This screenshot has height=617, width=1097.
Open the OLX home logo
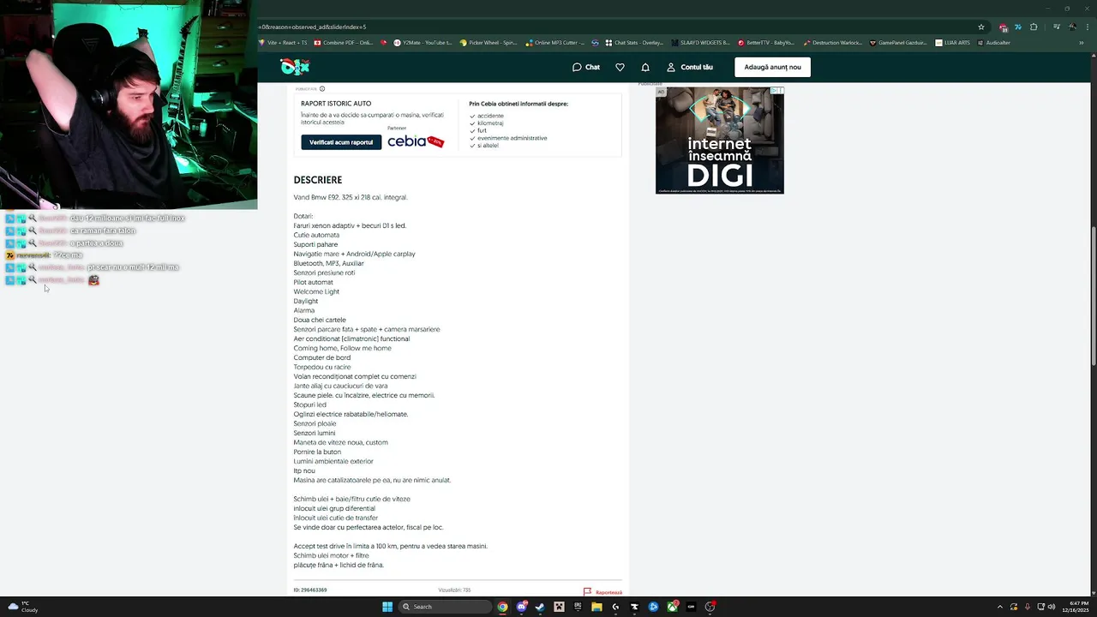294,67
